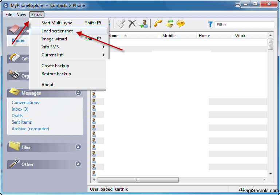Expand the Other section

pos(78,164)
